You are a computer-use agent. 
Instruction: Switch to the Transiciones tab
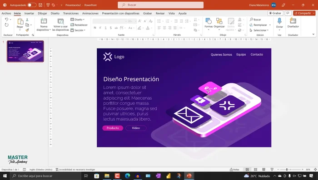(x=71, y=13)
